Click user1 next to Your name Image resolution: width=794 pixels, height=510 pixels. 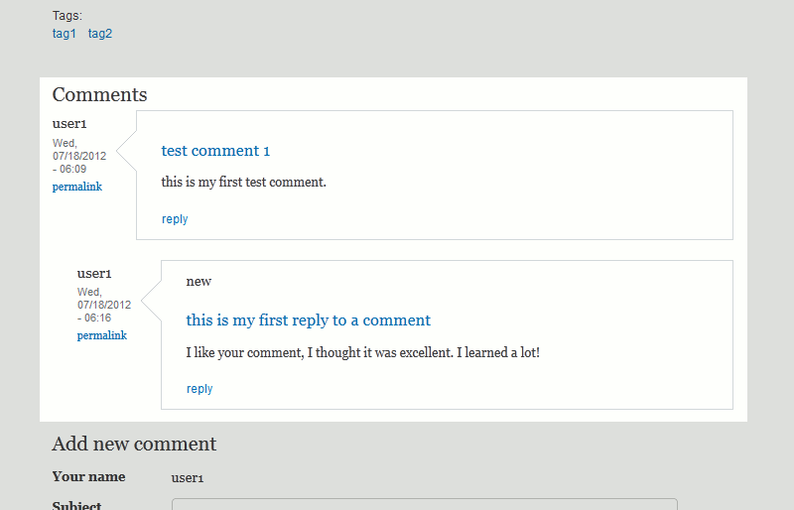click(188, 478)
